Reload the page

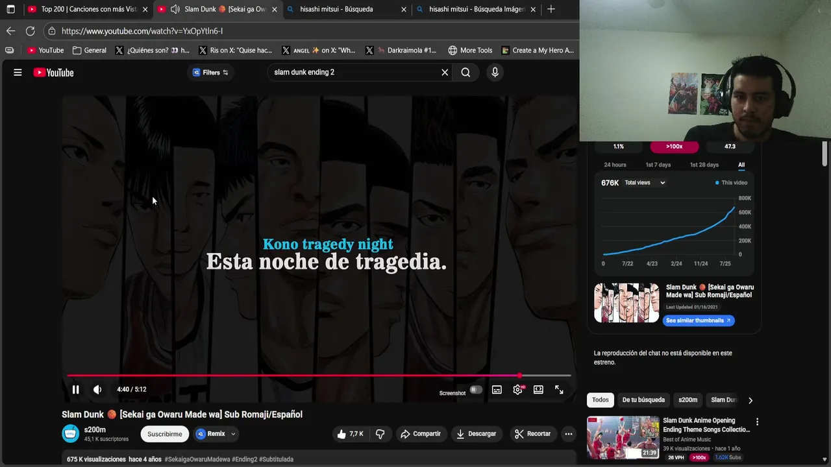click(x=30, y=30)
